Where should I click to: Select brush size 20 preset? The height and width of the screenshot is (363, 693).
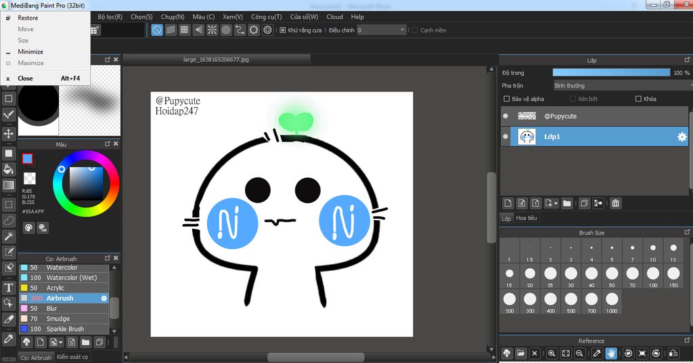click(530, 277)
